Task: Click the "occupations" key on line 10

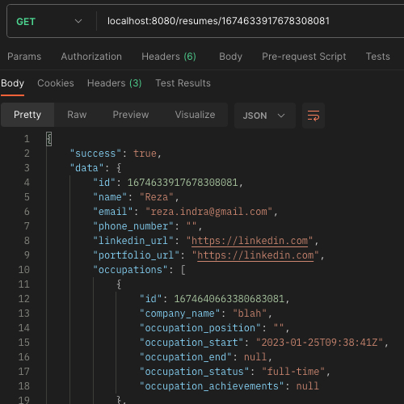Action: 131,270
